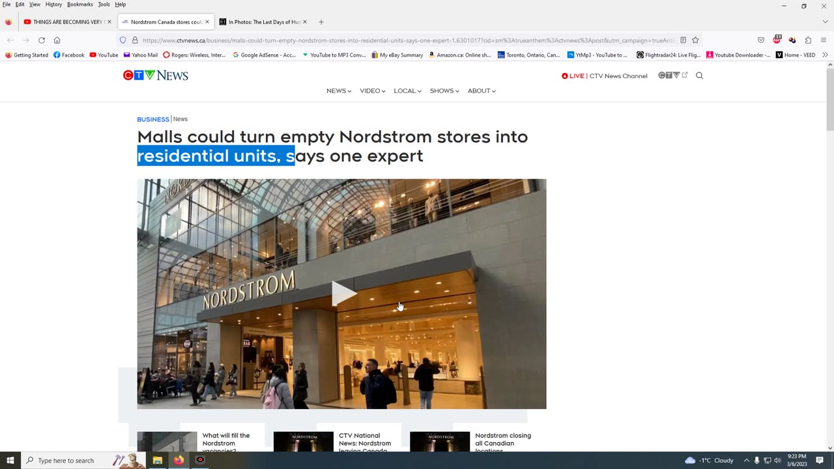Screen dimensions: 834x469
Task: Click the BUSINESS category link
Action: pyautogui.click(x=153, y=119)
